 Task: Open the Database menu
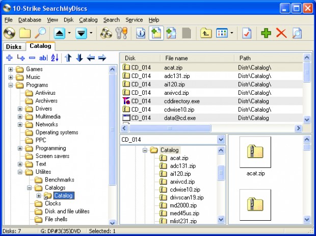coord(30,20)
